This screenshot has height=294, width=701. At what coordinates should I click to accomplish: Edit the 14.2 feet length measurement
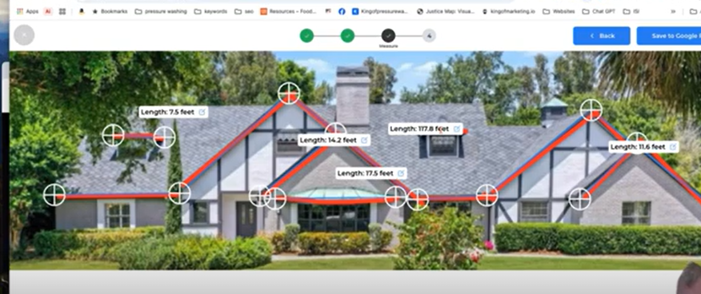364,140
